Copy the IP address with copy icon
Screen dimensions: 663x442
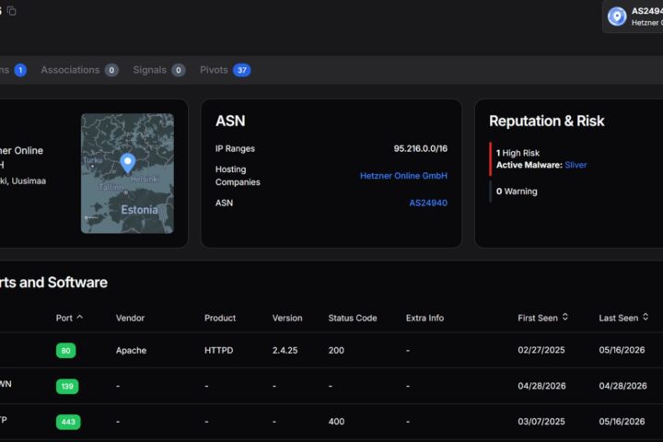point(11,11)
